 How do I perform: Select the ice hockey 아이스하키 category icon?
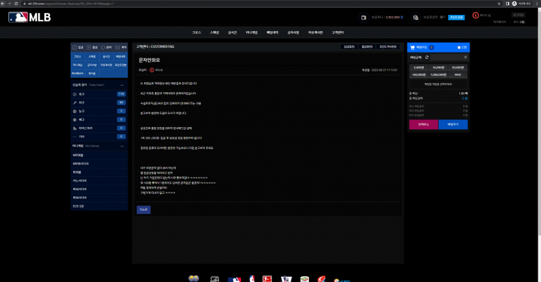(x=75, y=128)
